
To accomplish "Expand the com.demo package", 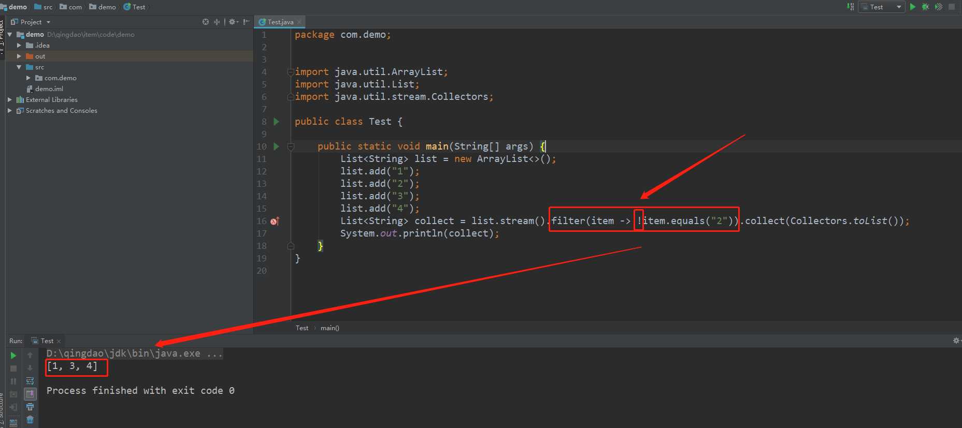I will [x=28, y=78].
